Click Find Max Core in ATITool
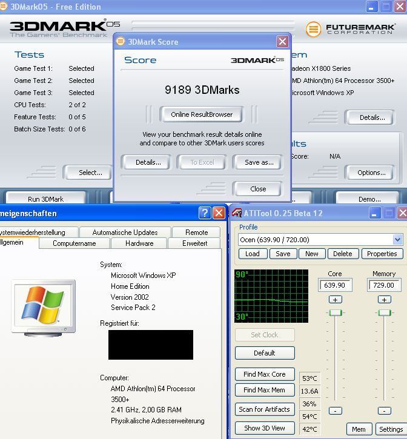This screenshot has height=439, width=407. coord(265,374)
